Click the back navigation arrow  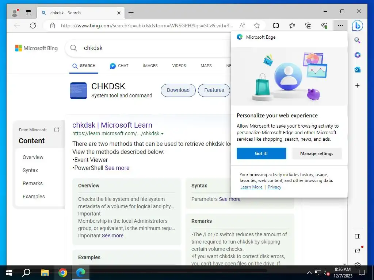coord(17,26)
